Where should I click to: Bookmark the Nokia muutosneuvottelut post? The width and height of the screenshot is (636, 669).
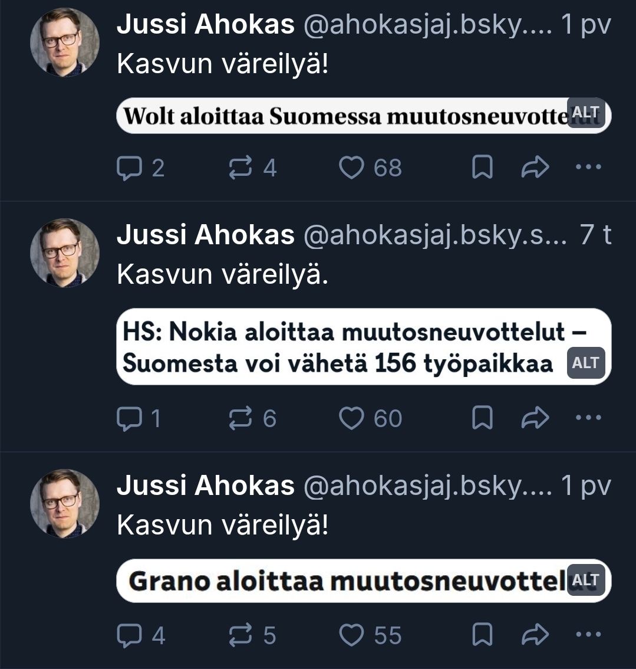482,418
